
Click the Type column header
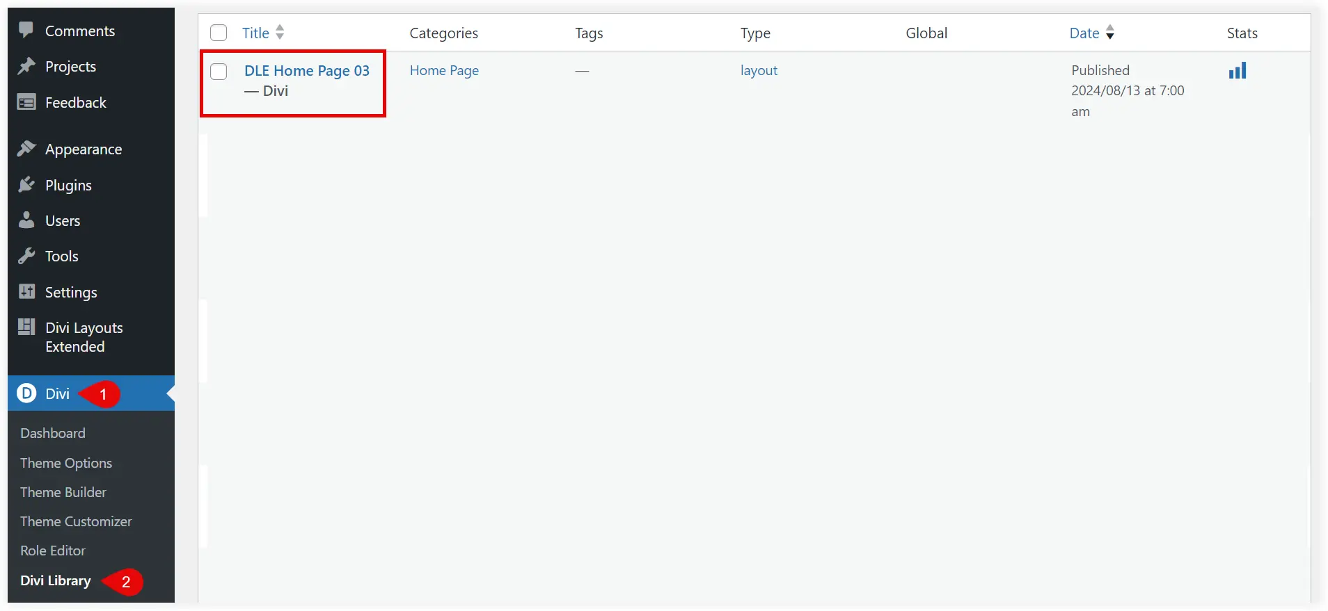click(755, 33)
